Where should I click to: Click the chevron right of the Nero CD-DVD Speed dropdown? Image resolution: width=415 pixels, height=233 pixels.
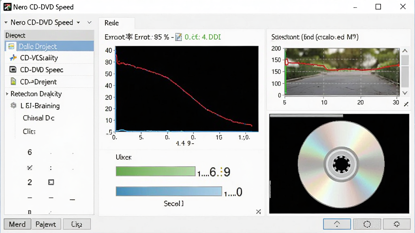pos(90,23)
